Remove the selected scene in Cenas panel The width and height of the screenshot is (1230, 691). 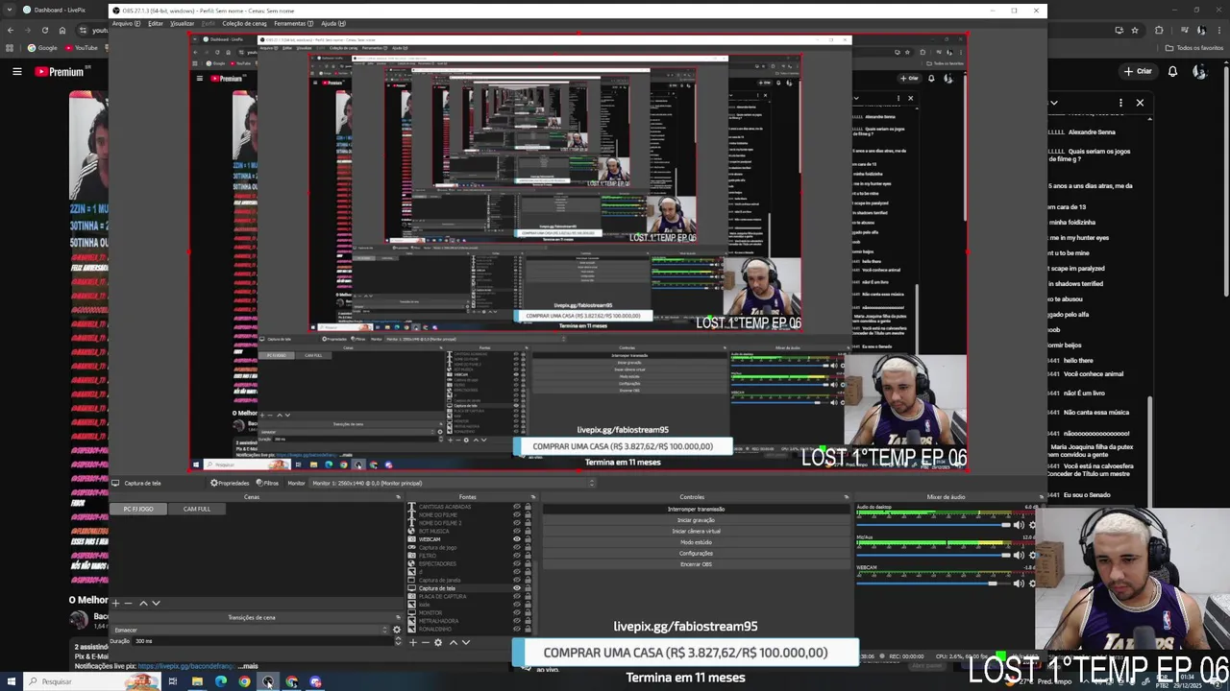click(129, 604)
